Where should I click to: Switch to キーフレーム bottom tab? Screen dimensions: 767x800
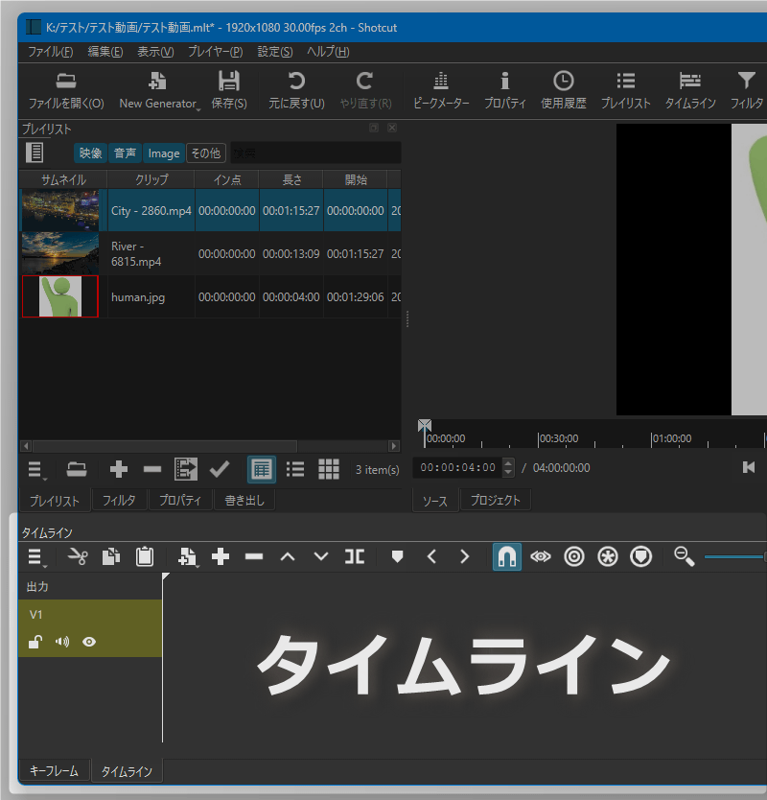pyautogui.click(x=54, y=770)
